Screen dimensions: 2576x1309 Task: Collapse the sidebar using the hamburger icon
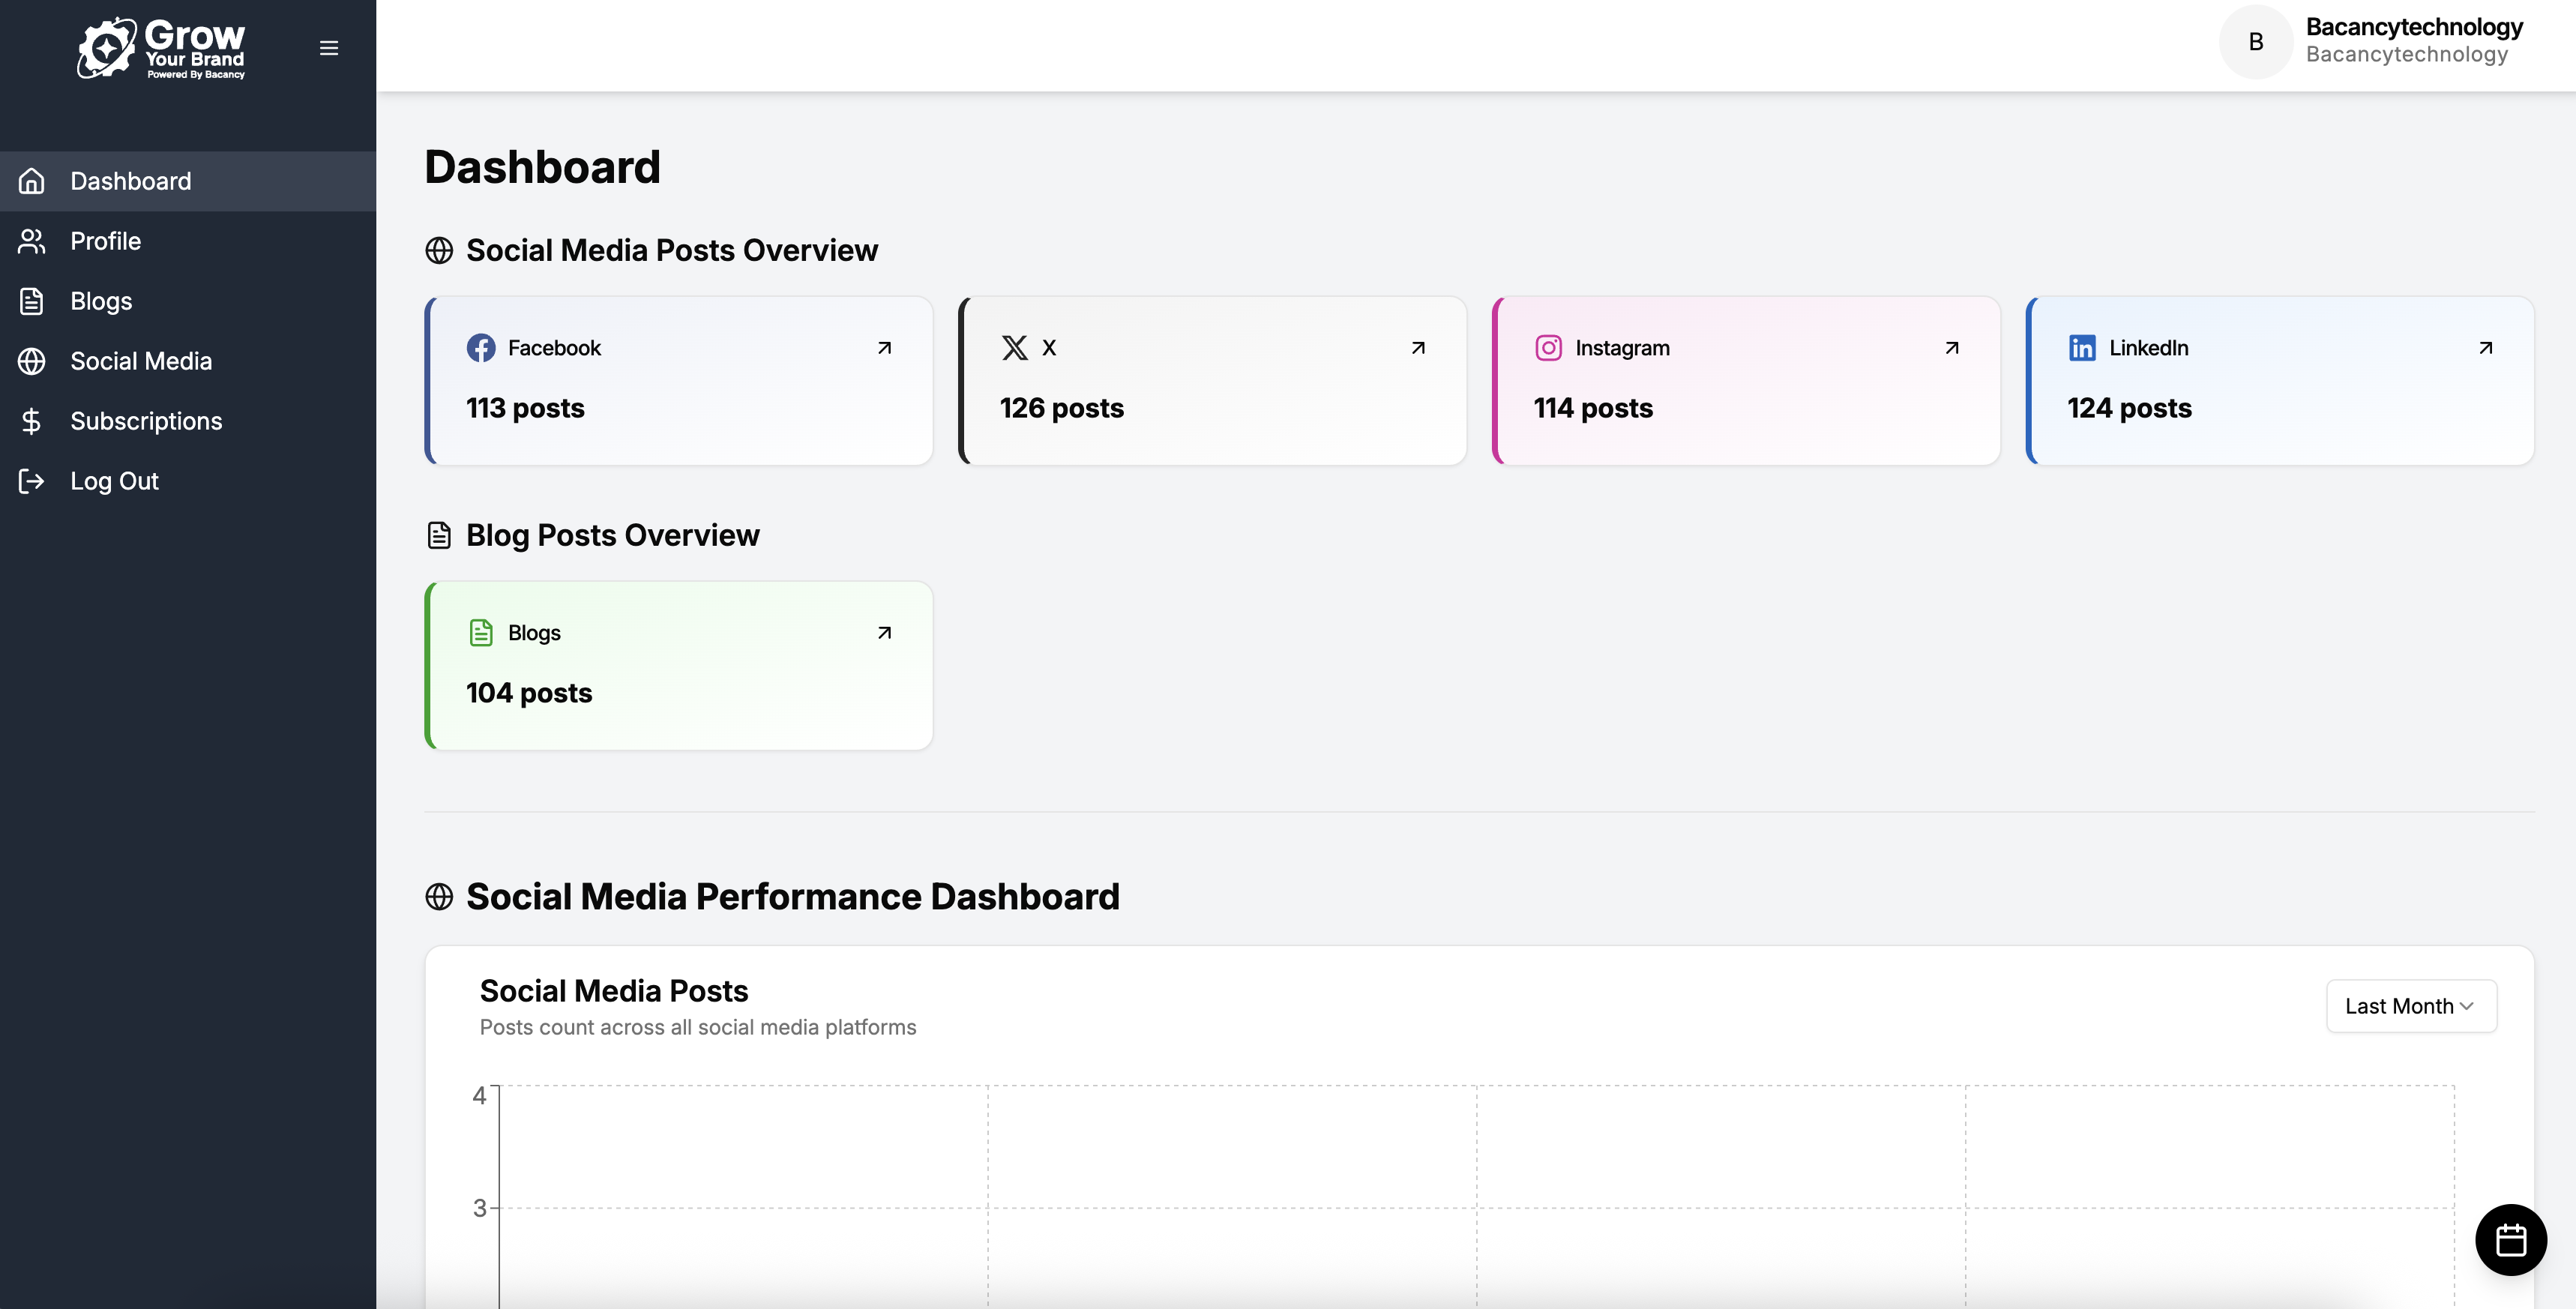click(328, 47)
